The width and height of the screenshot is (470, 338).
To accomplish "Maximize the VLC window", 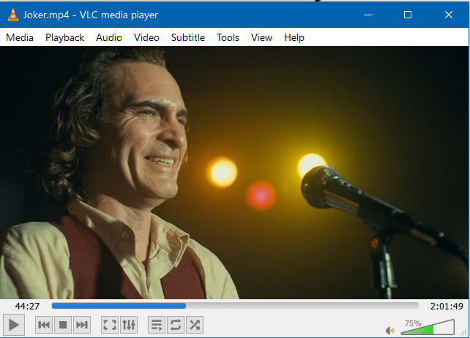I will coord(408,15).
